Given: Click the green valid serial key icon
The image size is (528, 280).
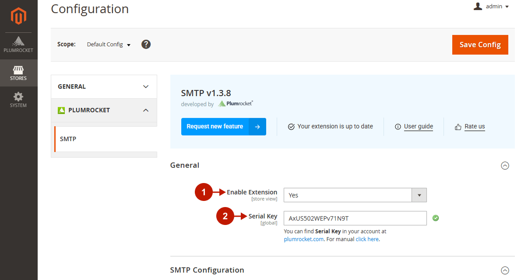Looking at the screenshot, I should (436, 218).
